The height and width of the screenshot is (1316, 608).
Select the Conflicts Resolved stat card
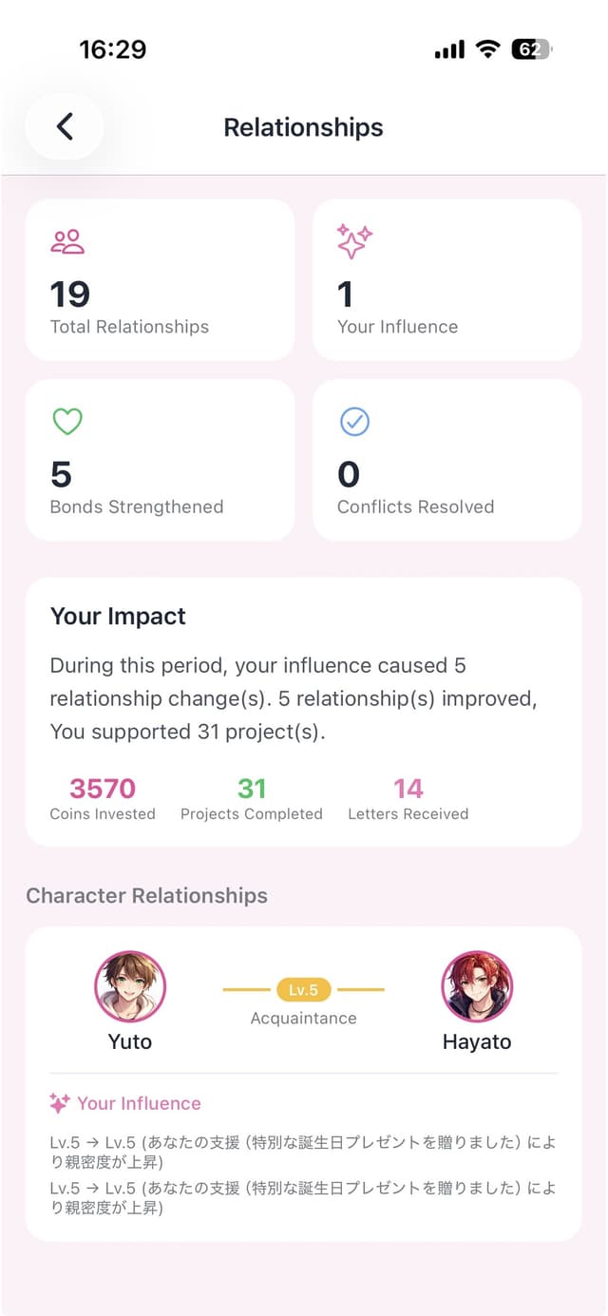[x=446, y=459]
